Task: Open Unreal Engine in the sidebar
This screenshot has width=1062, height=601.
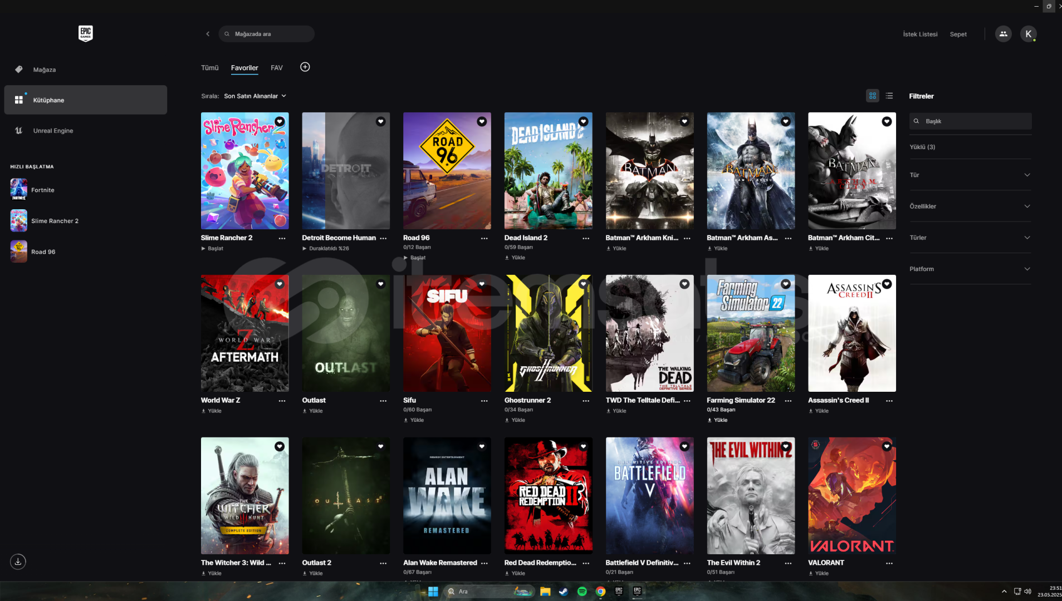Action: [x=86, y=131]
